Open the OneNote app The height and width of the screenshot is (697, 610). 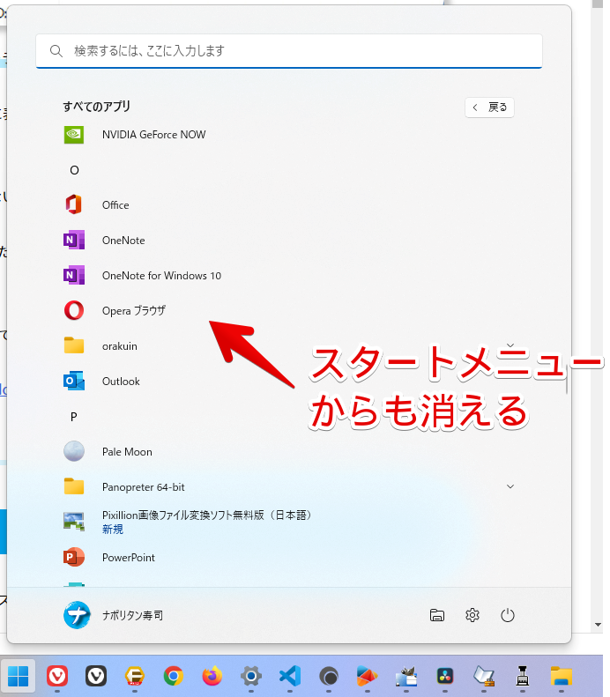(x=289, y=241)
